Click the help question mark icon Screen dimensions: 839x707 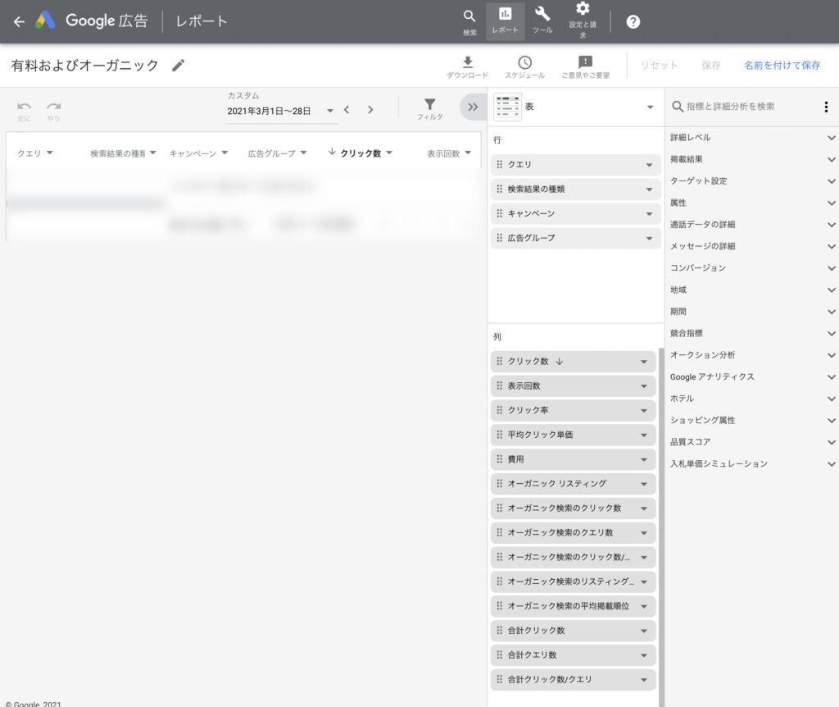pyautogui.click(x=633, y=21)
